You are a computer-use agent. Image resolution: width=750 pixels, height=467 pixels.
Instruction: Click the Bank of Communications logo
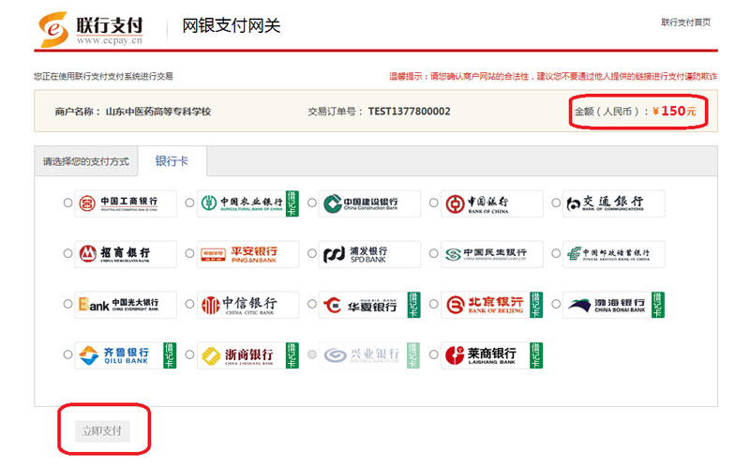[x=614, y=203]
